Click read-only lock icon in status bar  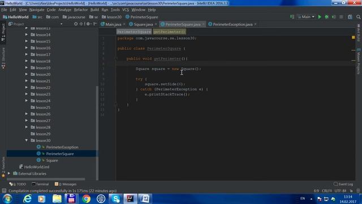[x=351, y=191]
